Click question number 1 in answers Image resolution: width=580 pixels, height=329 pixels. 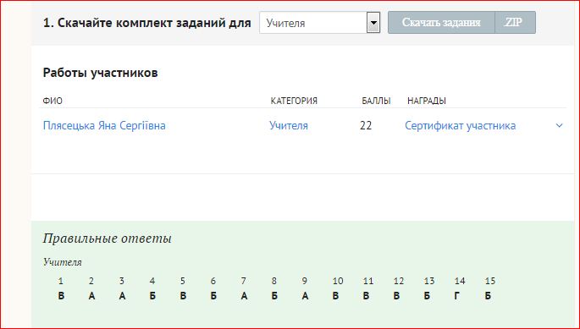point(61,281)
